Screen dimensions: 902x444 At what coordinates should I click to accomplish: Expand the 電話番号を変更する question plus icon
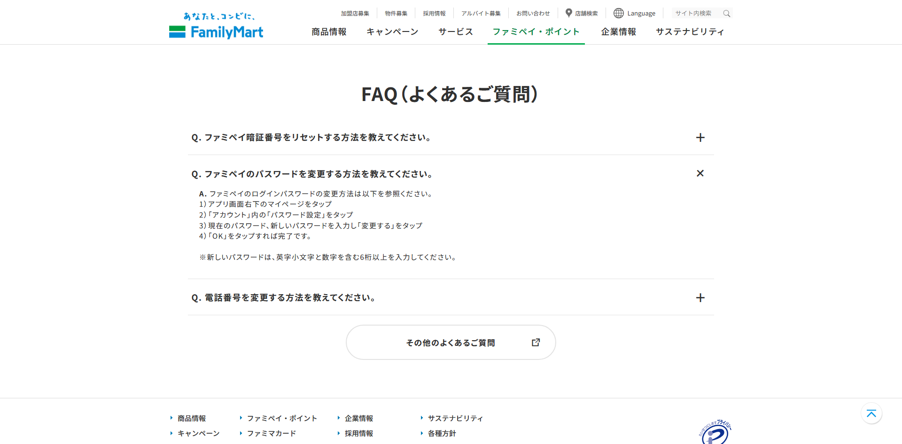[700, 298]
